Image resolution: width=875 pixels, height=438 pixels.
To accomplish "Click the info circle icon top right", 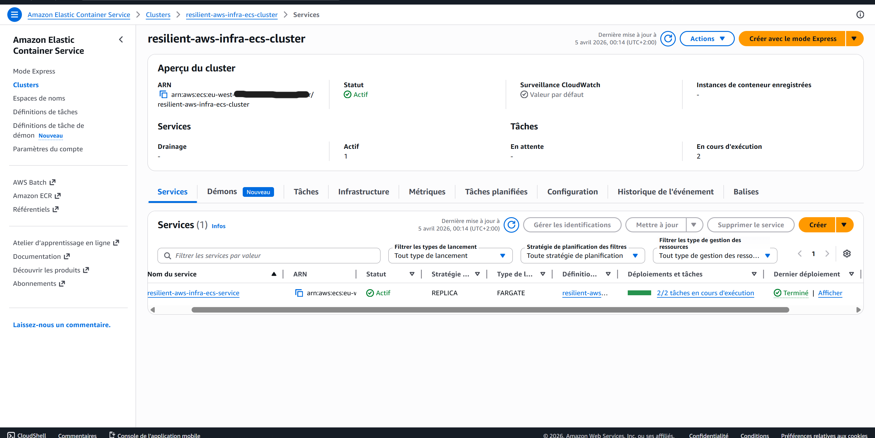I will click(x=860, y=15).
